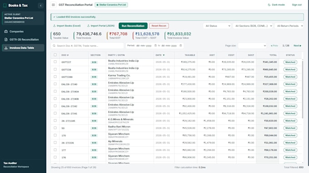This screenshot has height=173, width=309.
Task: Open the All Sections filter dropdown
Action: tap(253, 26)
